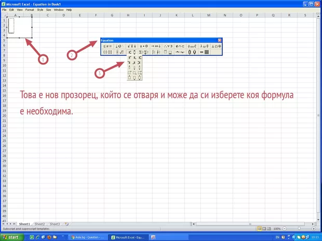
Task: Open the File menu
Action: tap(4, 10)
